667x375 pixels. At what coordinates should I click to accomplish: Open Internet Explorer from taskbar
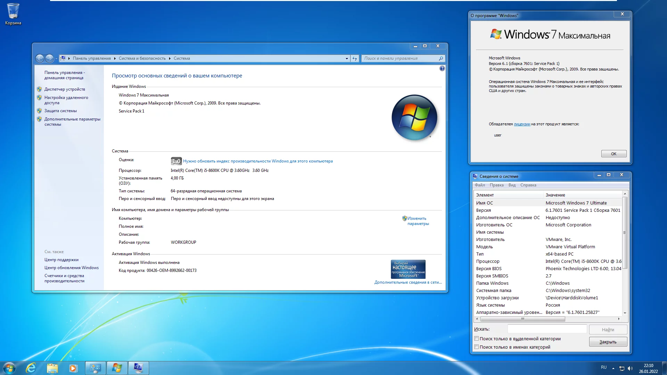point(31,368)
